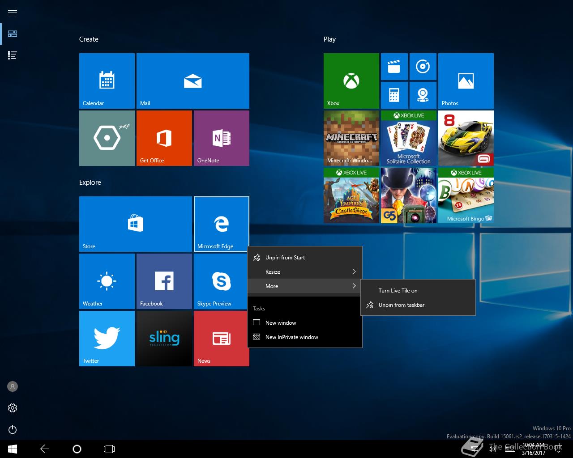Click the Windows Start button
Image resolution: width=573 pixels, height=458 pixels.
tap(13, 449)
